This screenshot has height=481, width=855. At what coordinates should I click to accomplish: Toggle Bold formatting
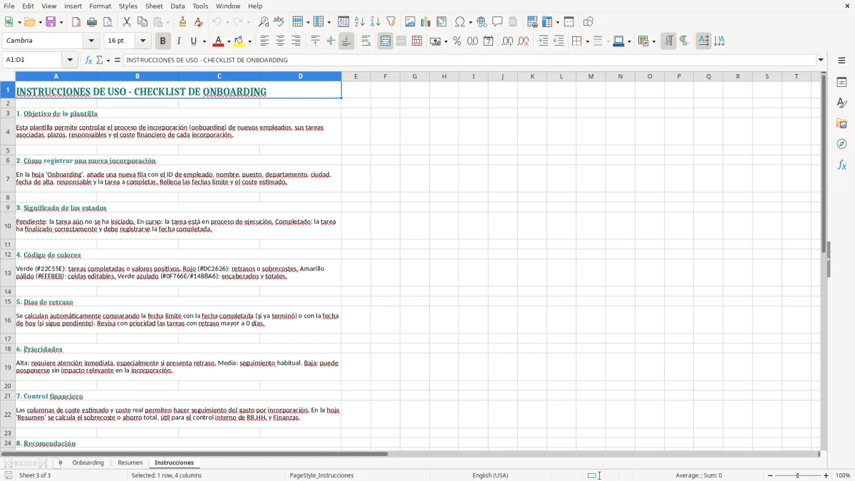point(162,41)
